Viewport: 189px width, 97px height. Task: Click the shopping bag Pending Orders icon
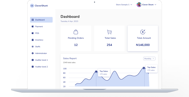76,32
